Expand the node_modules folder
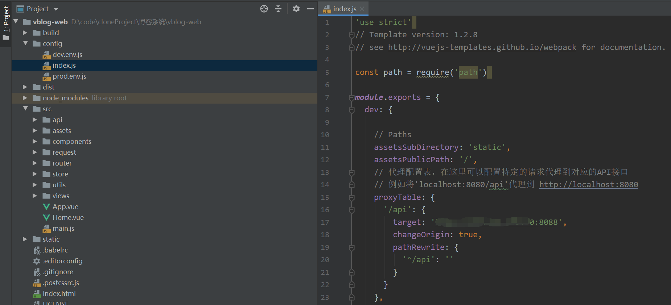Image resolution: width=671 pixels, height=305 pixels. (x=25, y=98)
